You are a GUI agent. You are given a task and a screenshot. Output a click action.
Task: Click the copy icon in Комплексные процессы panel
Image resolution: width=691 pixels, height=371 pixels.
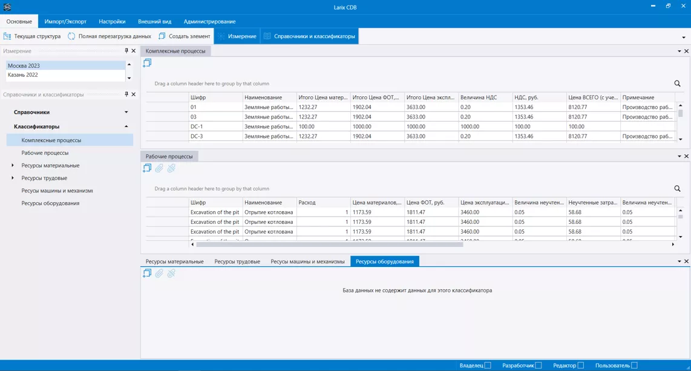click(147, 64)
